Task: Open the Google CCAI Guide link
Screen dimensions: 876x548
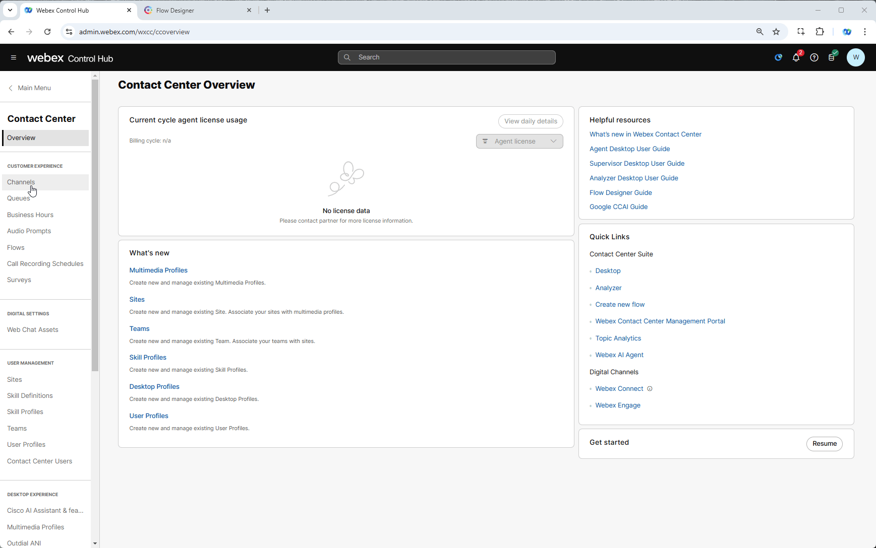Action: [618, 207]
